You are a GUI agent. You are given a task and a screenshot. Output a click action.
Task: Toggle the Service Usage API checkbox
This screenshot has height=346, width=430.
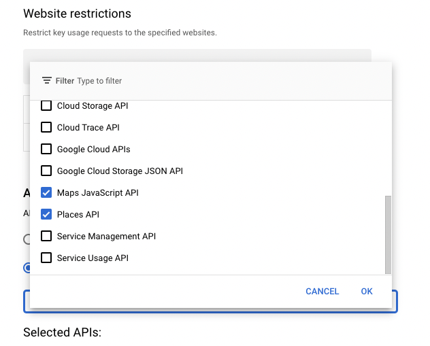(46, 258)
